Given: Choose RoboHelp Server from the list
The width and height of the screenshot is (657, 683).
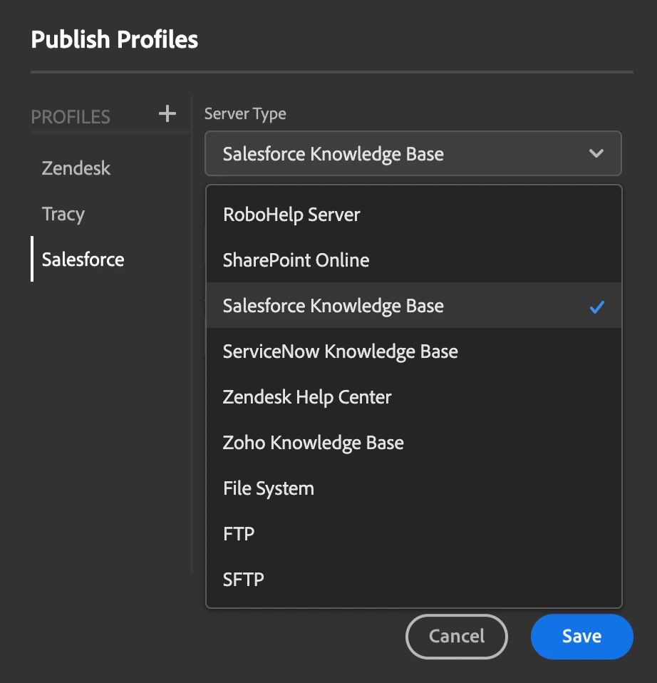Looking at the screenshot, I should (291, 215).
